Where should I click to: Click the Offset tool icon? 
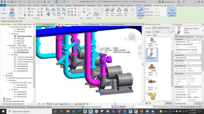point(54,9)
